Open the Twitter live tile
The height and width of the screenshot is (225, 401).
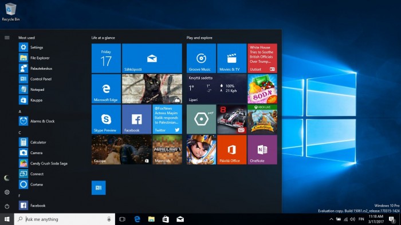167,119
